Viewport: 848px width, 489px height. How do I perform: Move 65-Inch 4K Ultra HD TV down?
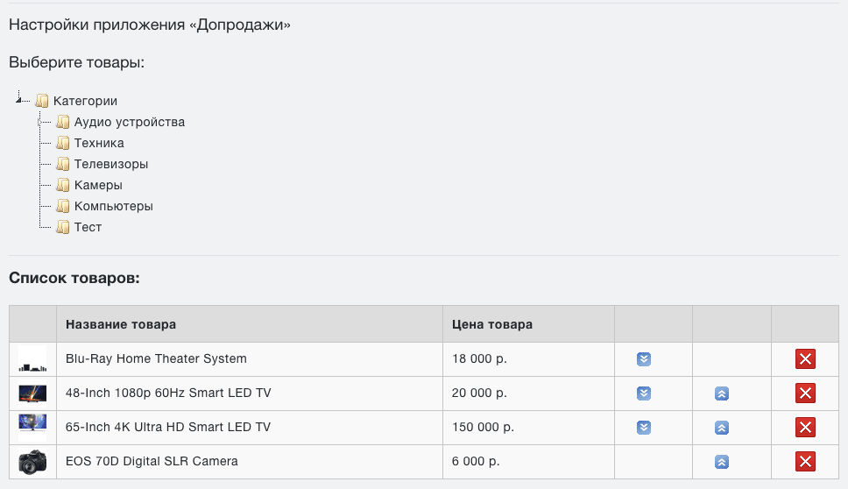pyautogui.click(x=644, y=428)
